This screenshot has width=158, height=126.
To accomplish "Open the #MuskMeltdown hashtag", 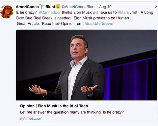I will pos(98,23).
